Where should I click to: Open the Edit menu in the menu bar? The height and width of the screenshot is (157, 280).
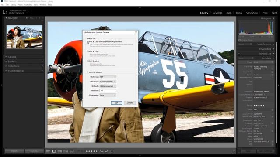[x=7, y=5]
